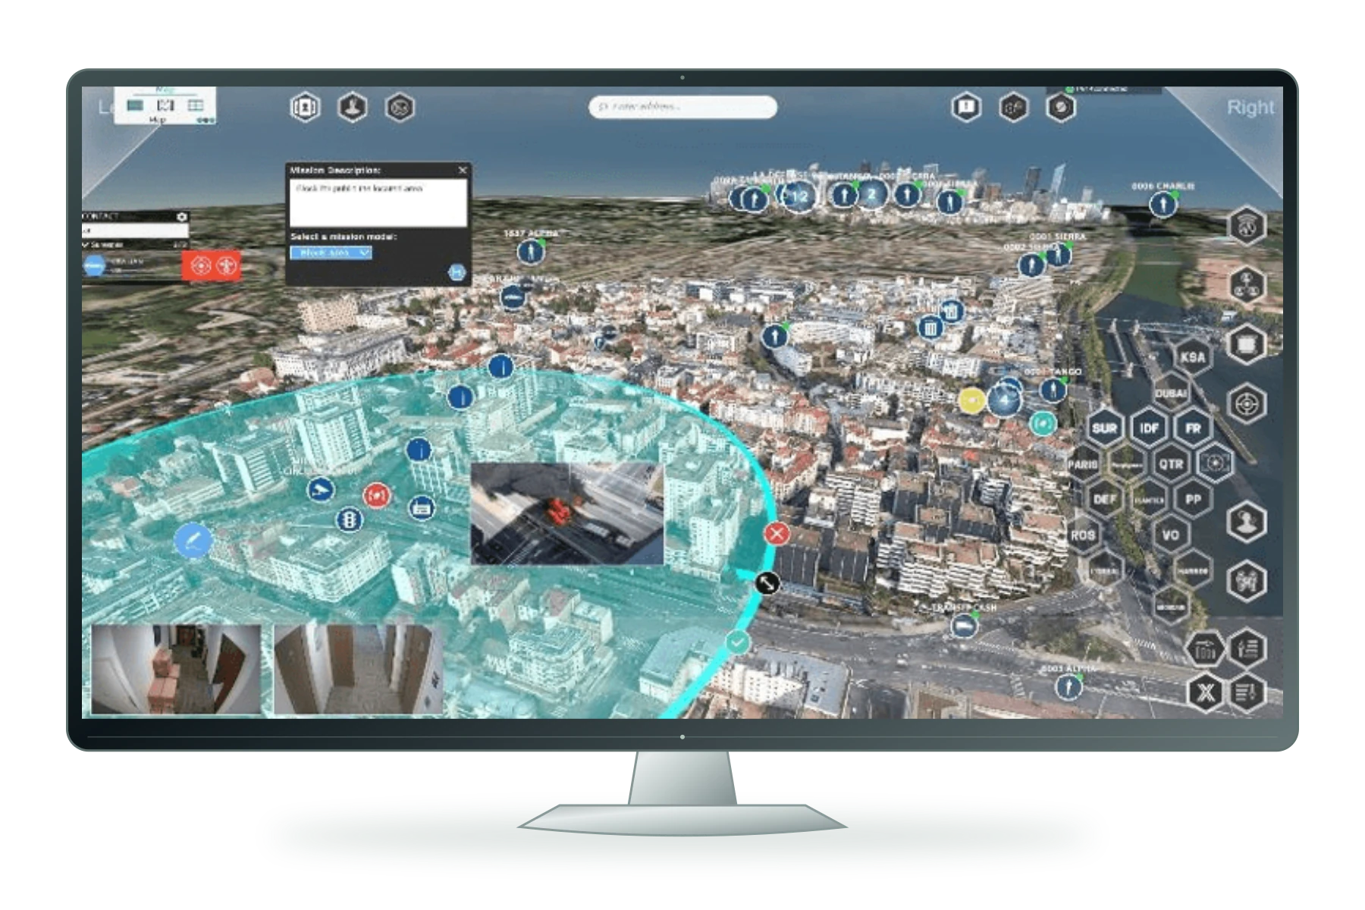Click the joystick hexagon icon in top toolbar
1365x910 pixels.
(x=353, y=107)
